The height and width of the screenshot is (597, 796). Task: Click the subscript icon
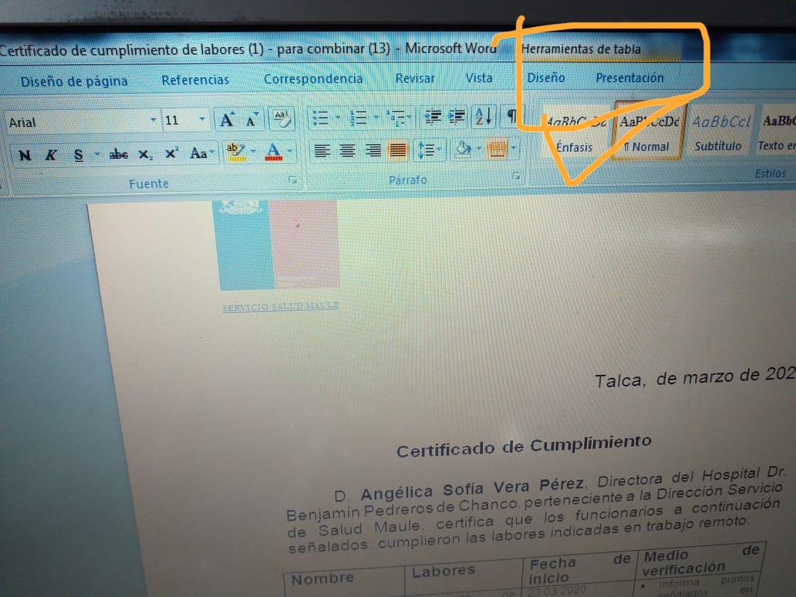click(x=145, y=154)
